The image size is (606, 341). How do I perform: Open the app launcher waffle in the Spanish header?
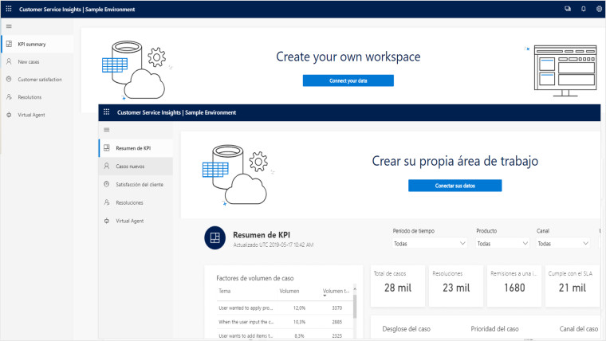tap(106, 112)
